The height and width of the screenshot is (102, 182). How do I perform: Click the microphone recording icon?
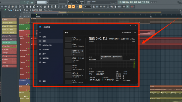(x=55, y=7)
